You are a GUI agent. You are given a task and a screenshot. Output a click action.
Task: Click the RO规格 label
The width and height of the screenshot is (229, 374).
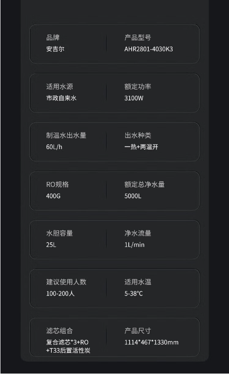tap(58, 184)
